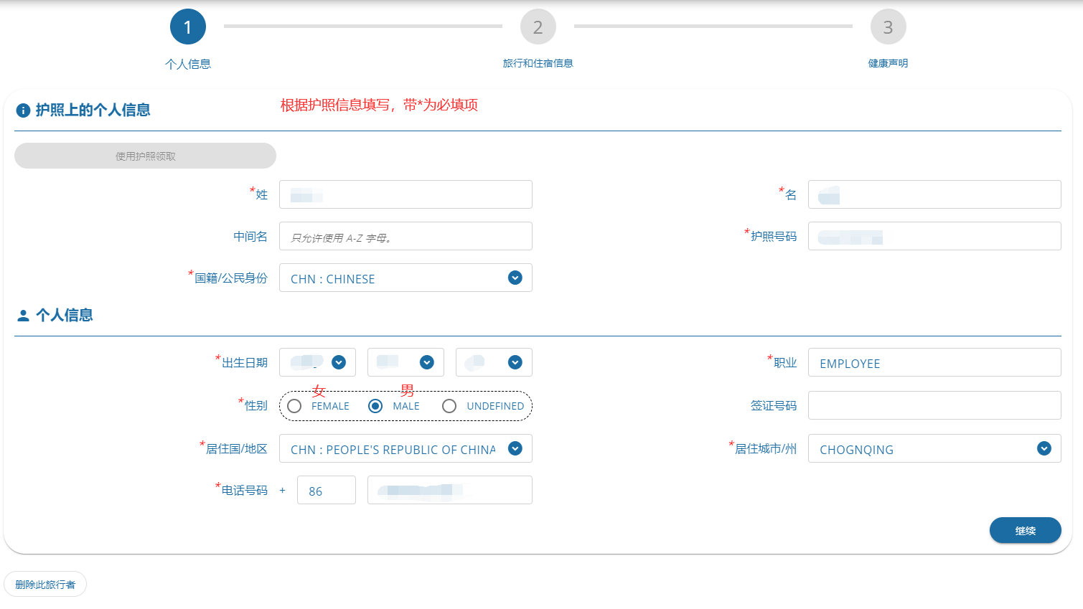Screen dimensions: 1083x609
Task: Choose the UNDEFINED gender option
Action: 449,405
